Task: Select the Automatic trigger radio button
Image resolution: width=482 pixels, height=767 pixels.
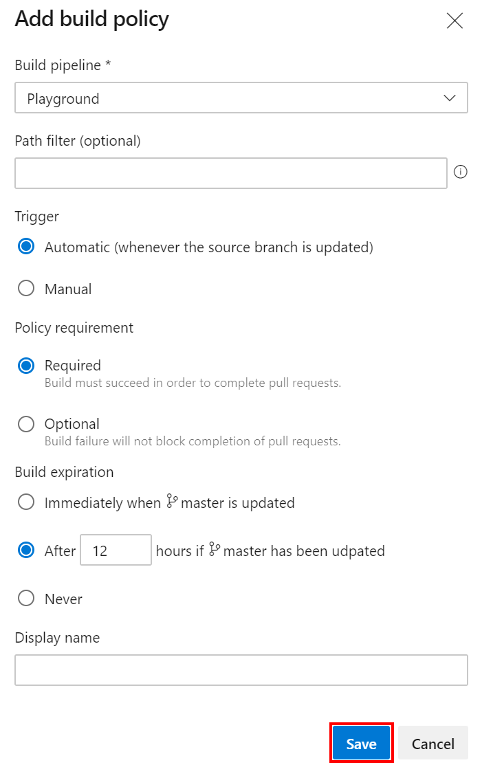Action: coord(25,247)
